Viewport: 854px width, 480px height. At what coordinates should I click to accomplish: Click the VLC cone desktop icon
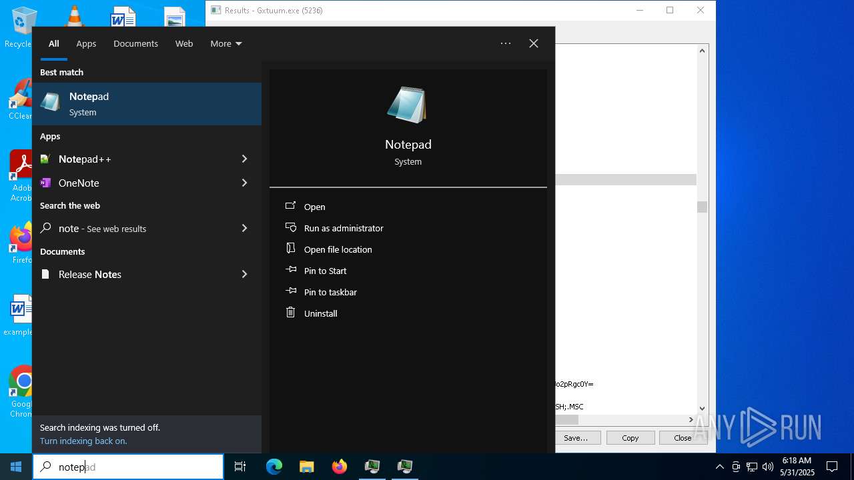75,16
